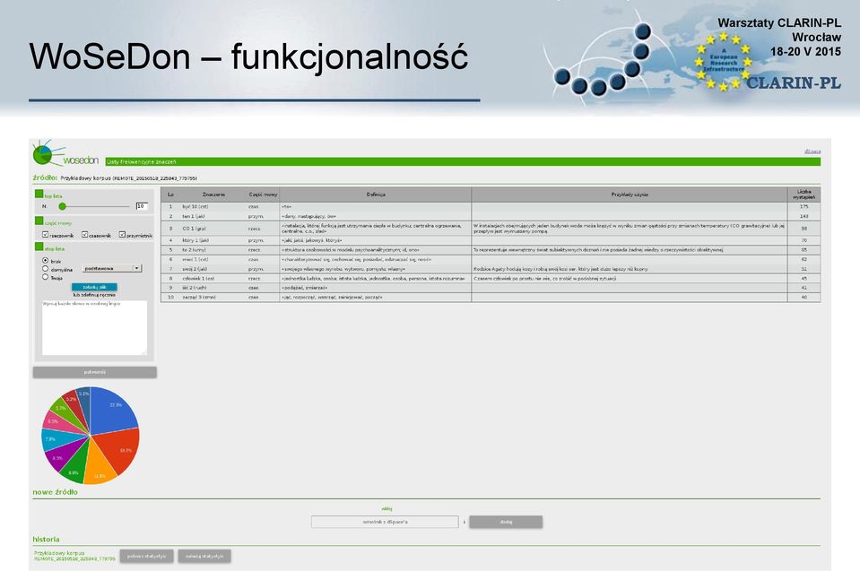Image resolution: width=860 pixels, height=571 pixels.
Task: Click the green square beside część mowy
Action: [39, 221]
